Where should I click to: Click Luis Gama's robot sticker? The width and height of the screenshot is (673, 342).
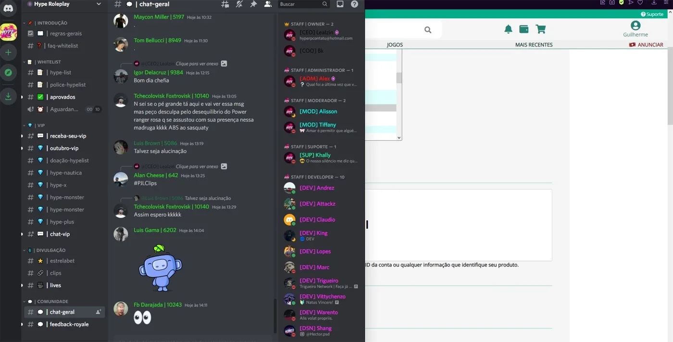160,267
